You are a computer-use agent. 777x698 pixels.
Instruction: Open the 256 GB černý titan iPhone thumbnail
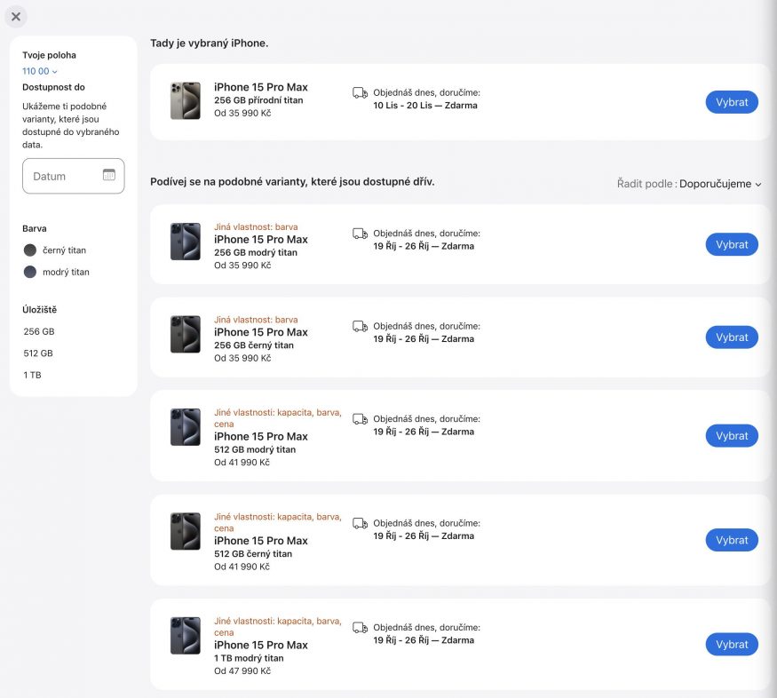pyautogui.click(x=186, y=334)
